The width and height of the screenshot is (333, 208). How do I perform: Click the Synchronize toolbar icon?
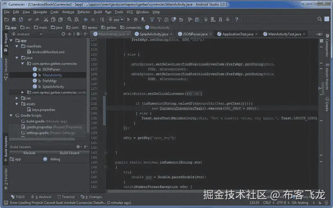tap(21, 20)
